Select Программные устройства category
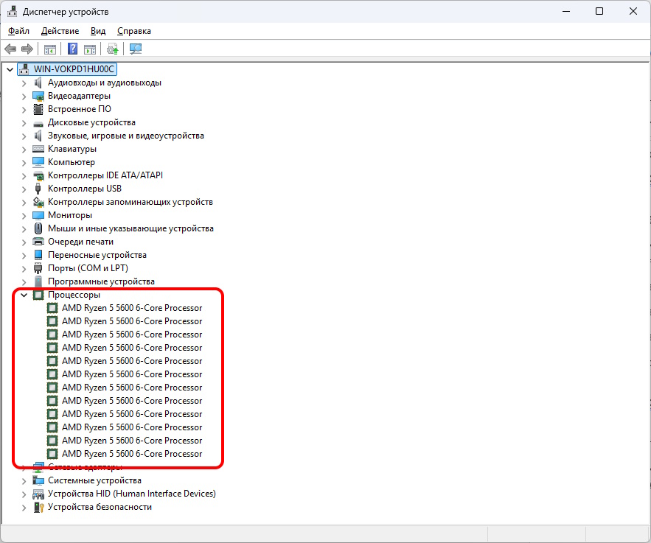 (x=101, y=281)
